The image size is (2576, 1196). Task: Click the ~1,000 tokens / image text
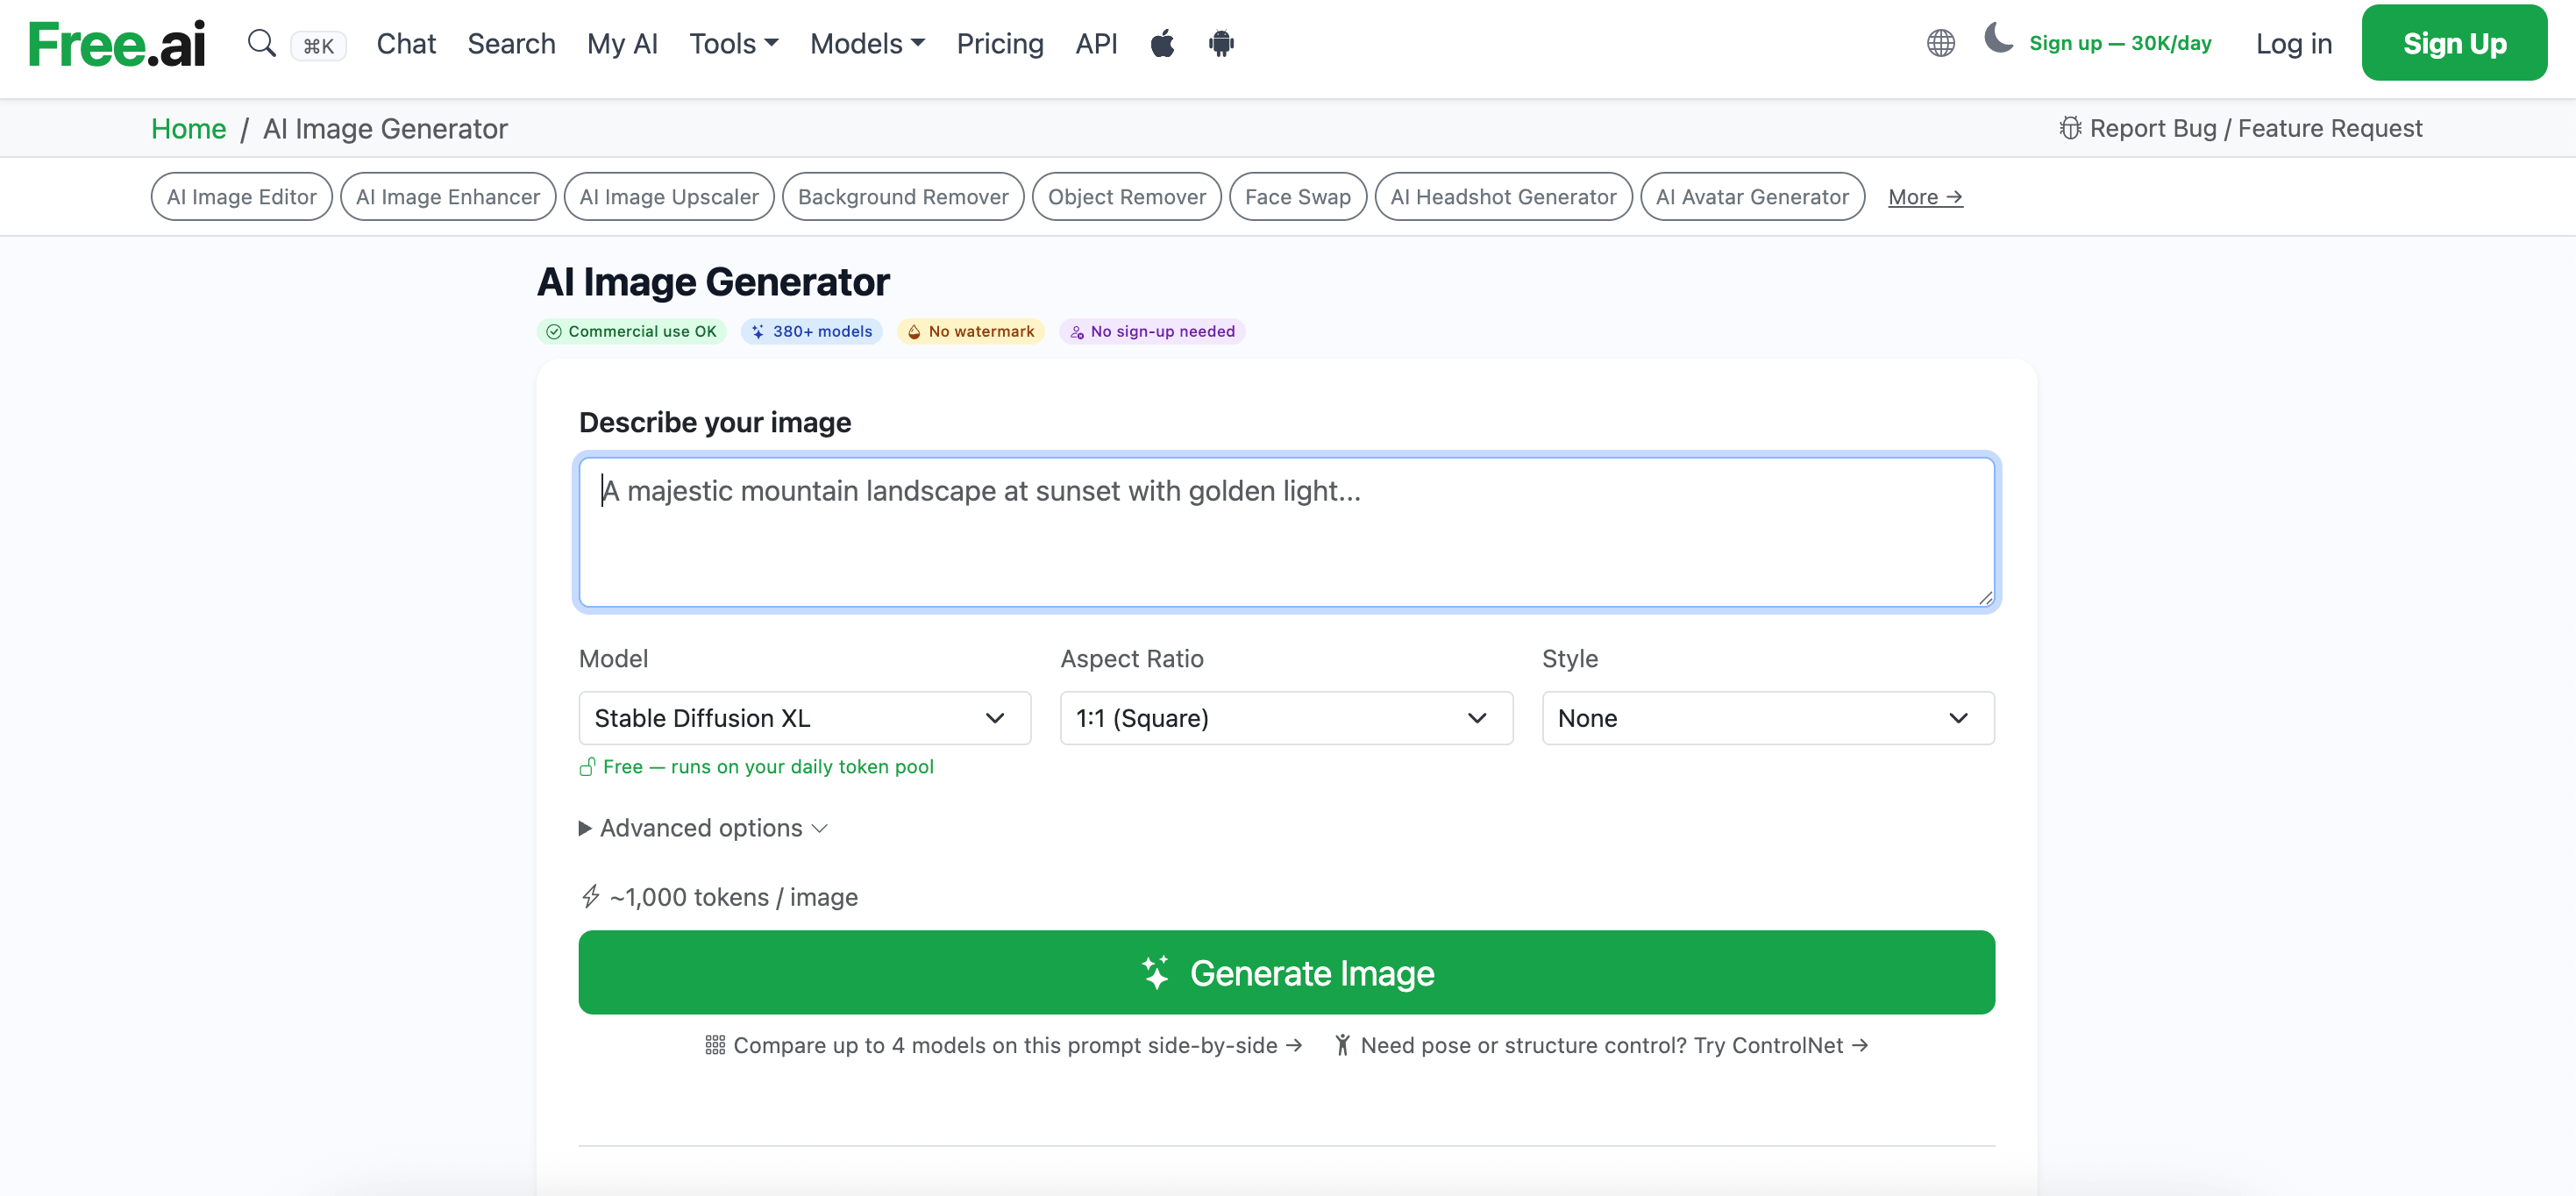coord(734,897)
